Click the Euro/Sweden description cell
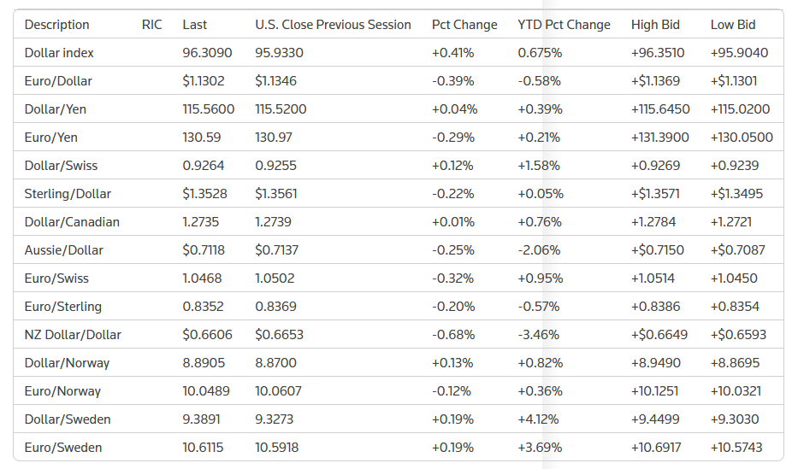 click(x=63, y=448)
